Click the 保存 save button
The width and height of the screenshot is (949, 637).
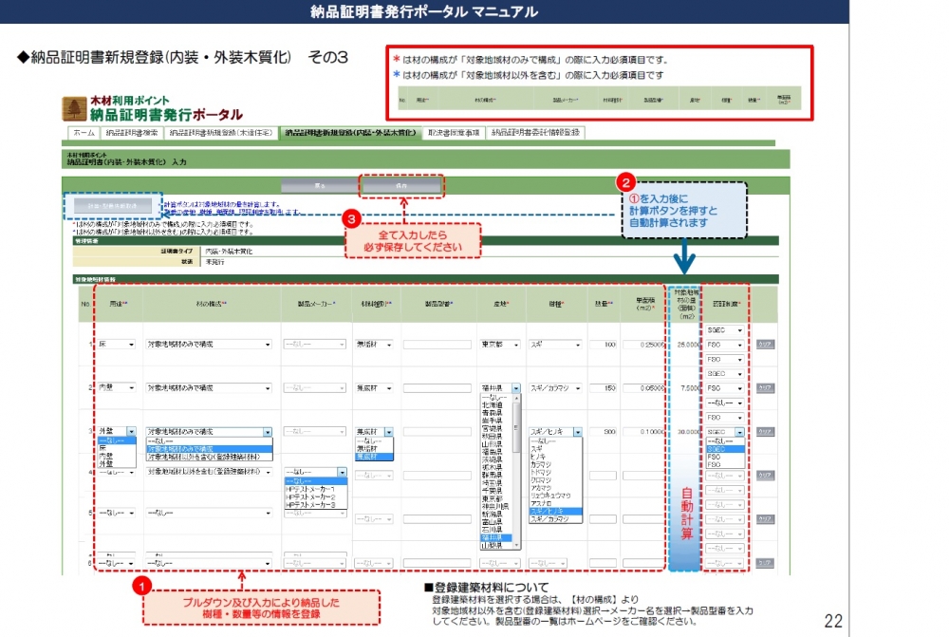coord(401,185)
